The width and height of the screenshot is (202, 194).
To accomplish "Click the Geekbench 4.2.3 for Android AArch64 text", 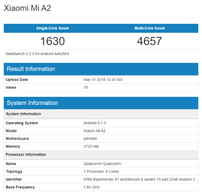I will click(37, 54).
